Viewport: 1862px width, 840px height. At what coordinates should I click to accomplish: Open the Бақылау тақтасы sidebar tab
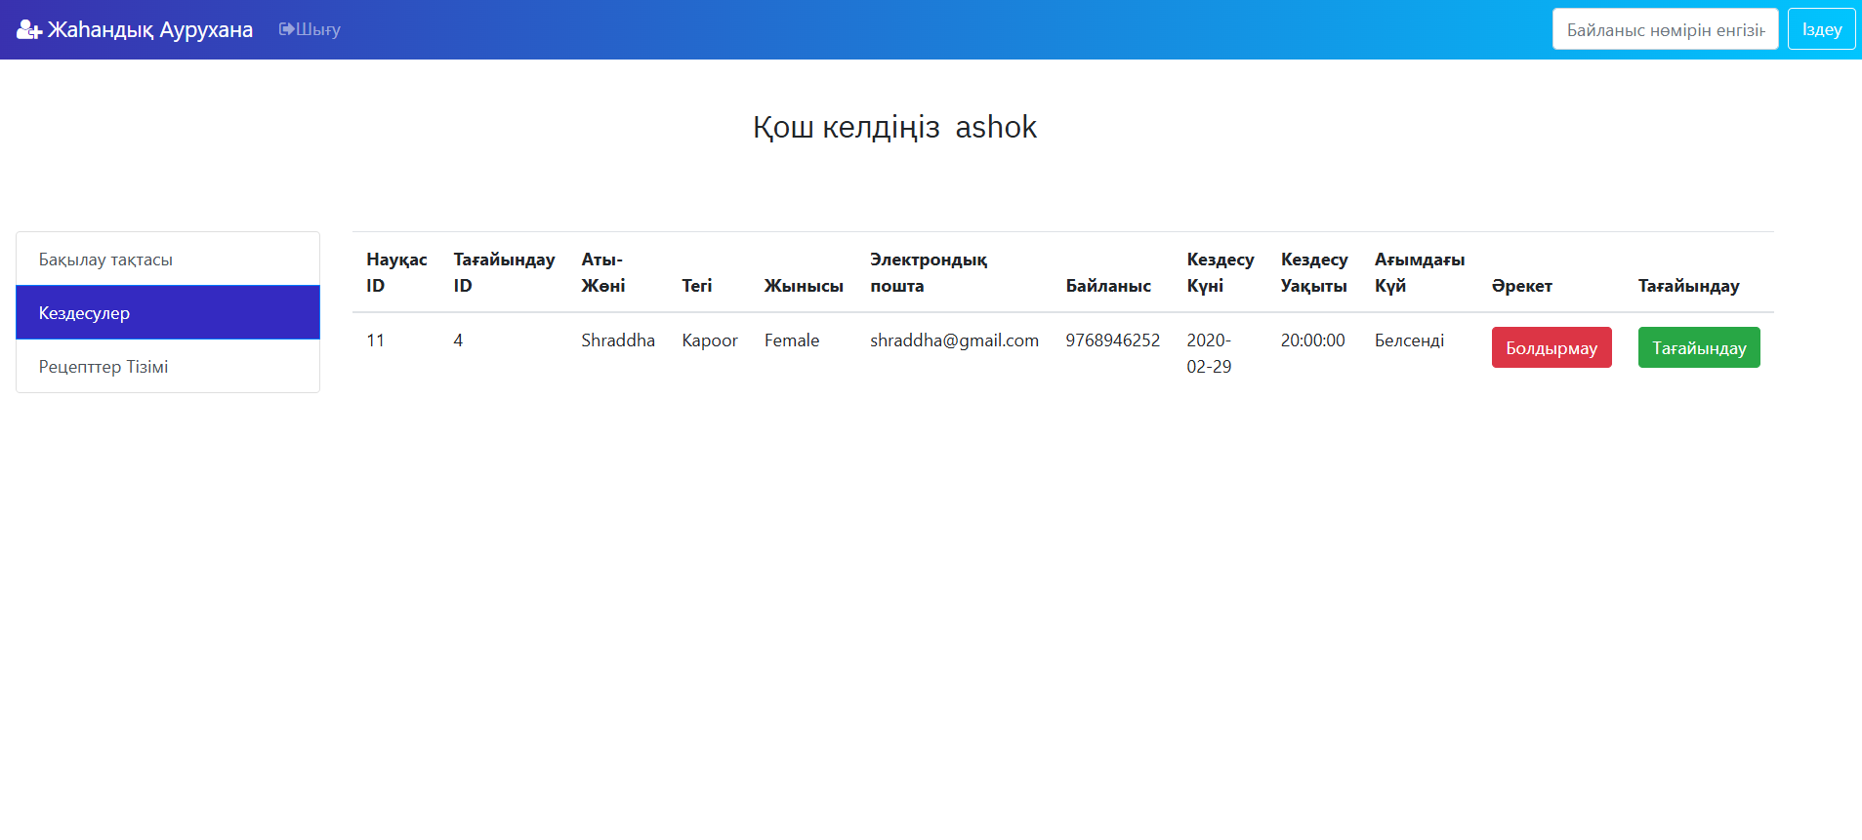(168, 260)
